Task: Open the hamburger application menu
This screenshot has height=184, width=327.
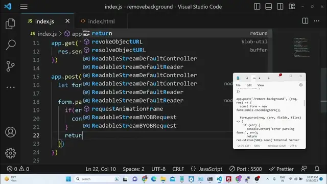Action: (24, 7)
